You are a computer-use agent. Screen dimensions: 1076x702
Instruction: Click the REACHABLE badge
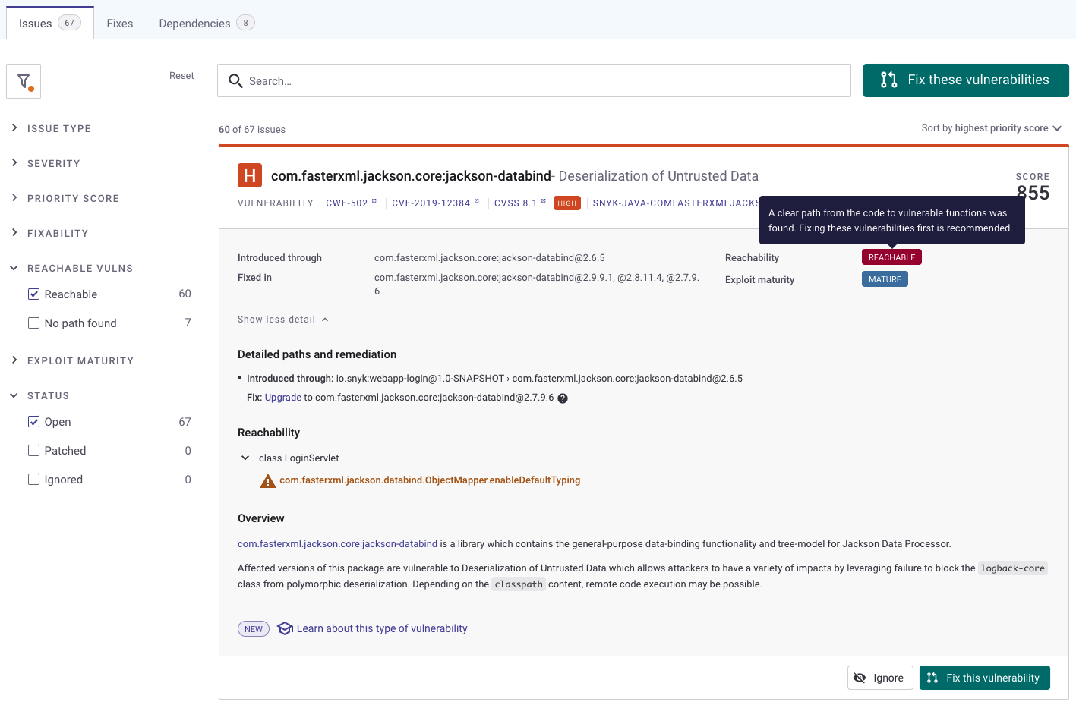click(x=891, y=257)
